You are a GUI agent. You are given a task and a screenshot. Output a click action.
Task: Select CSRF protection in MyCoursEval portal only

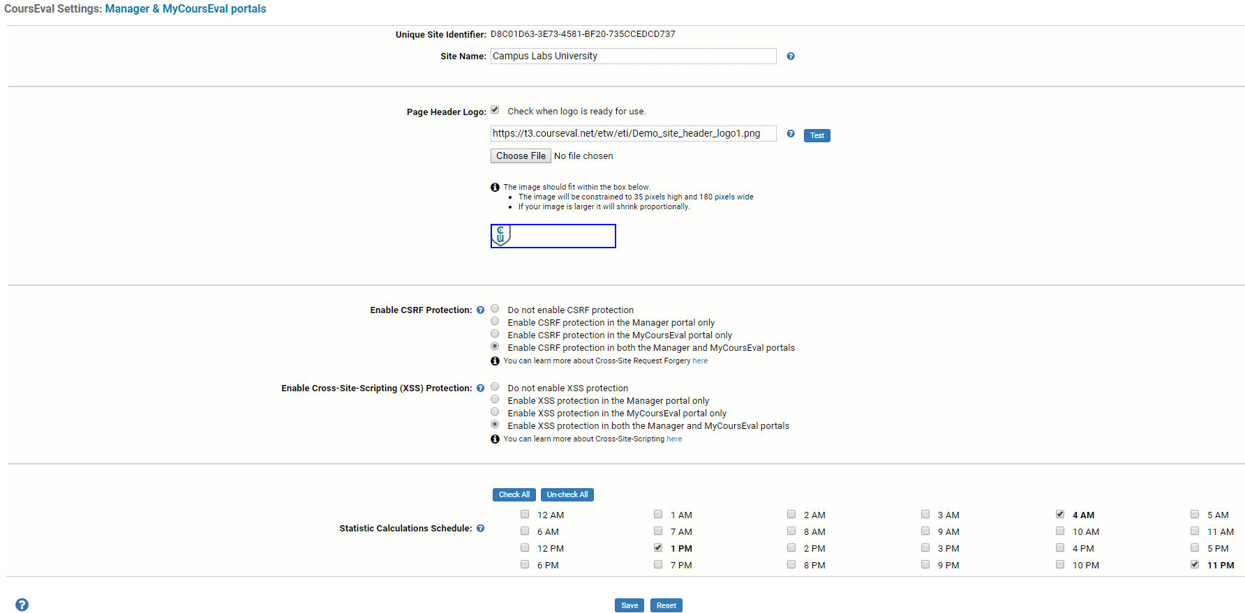point(495,334)
